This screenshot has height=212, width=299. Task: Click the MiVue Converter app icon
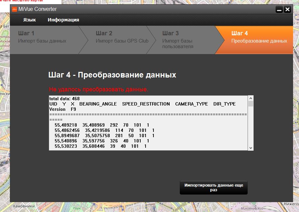pos(14,9)
